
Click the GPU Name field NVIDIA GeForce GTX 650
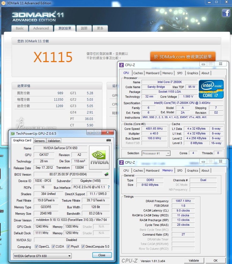click(x=60, y=148)
